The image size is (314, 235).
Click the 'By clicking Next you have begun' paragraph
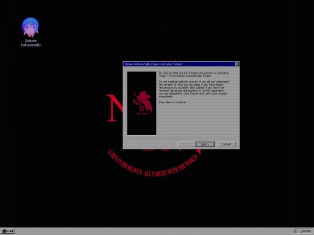(194, 74)
